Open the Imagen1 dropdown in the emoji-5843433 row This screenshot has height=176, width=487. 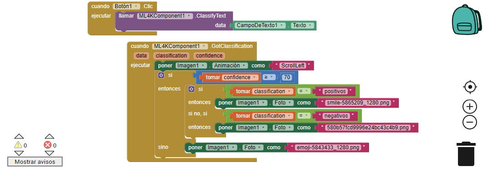pos(221,147)
